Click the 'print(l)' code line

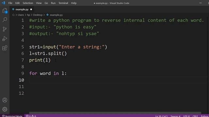[x=40, y=60]
